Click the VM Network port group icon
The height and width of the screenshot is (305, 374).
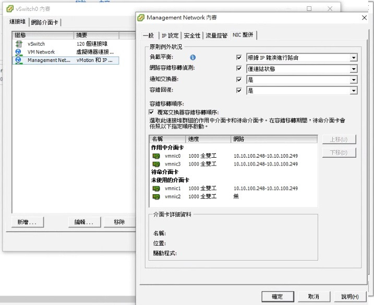click(19, 52)
